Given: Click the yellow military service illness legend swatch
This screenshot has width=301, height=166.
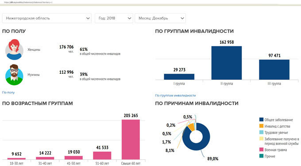Looking at the screenshot, I should click(261, 139).
